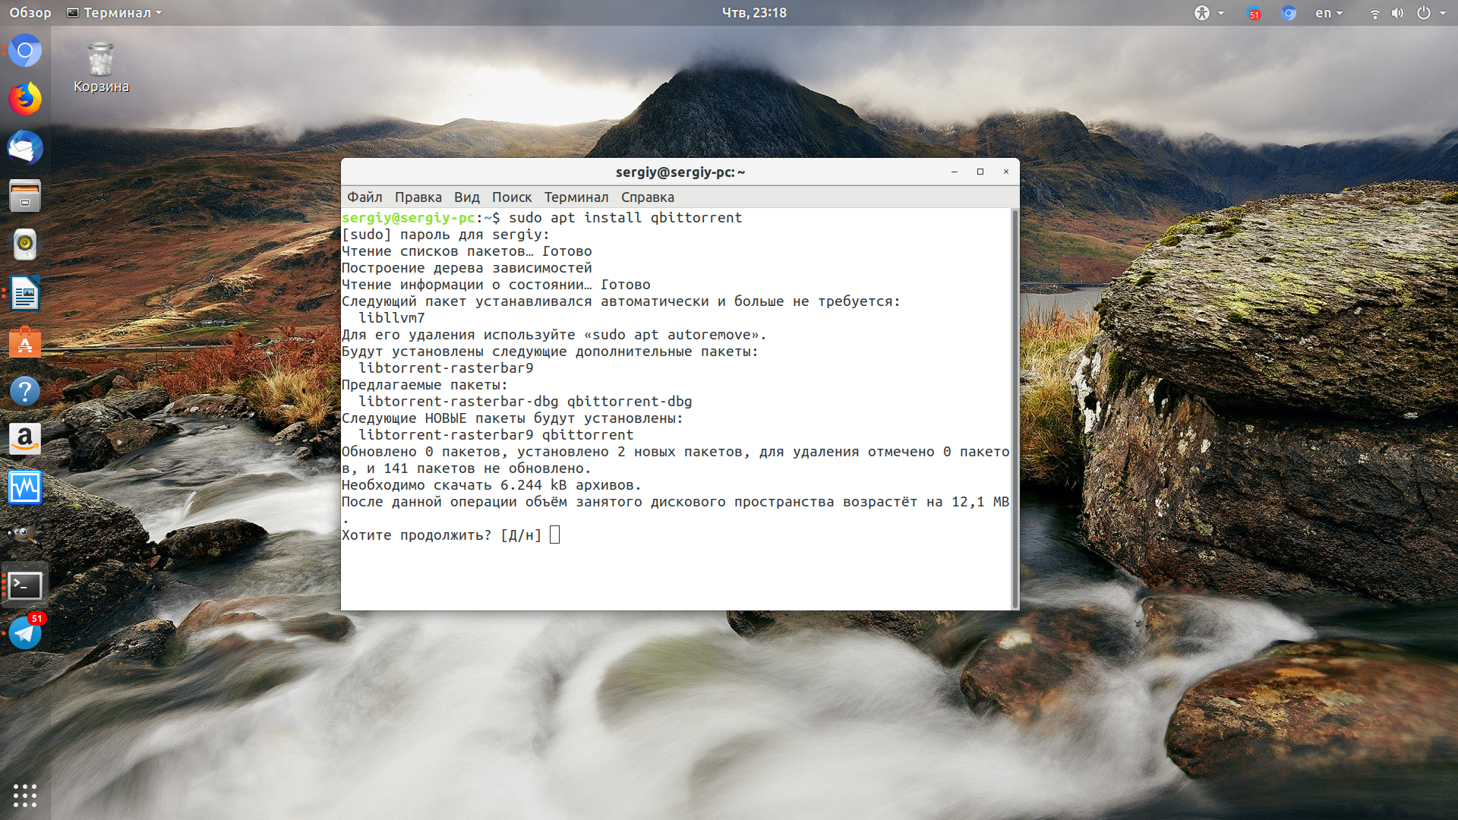The height and width of the screenshot is (820, 1458).
Task: Open the Files manager dock icon
Action: 25,196
